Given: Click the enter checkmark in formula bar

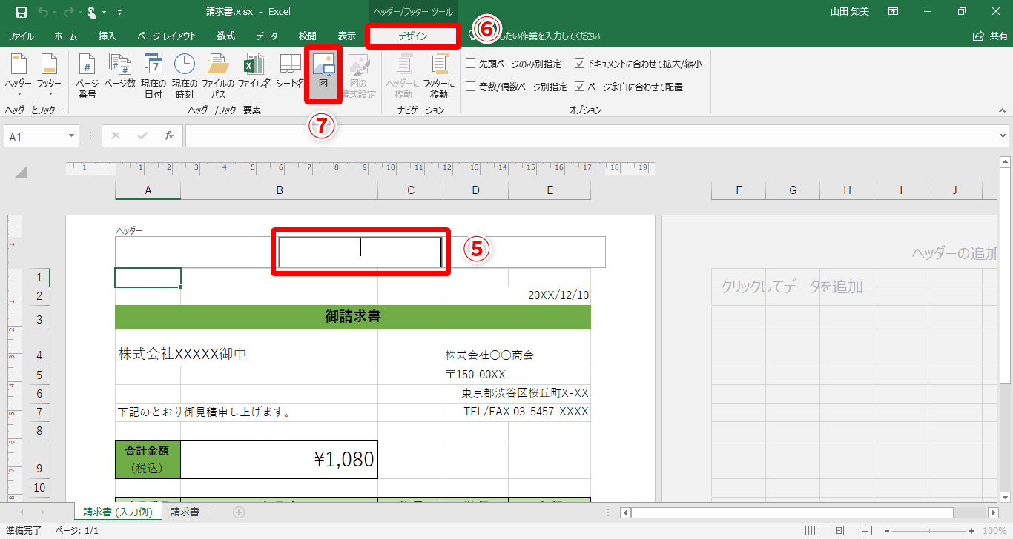Looking at the screenshot, I should (x=142, y=136).
